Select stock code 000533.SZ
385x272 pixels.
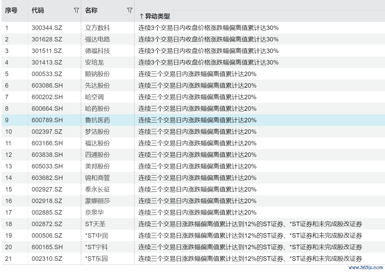click(x=47, y=74)
